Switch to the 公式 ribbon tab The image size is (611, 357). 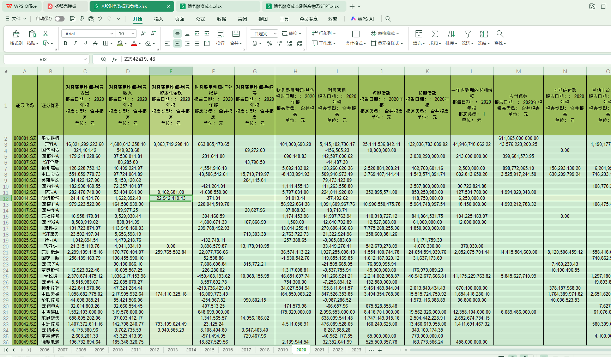(200, 19)
